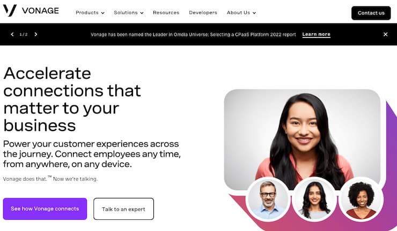Open the Developers menu item
This screenshot has height=231, width=397.
[203, 13]
